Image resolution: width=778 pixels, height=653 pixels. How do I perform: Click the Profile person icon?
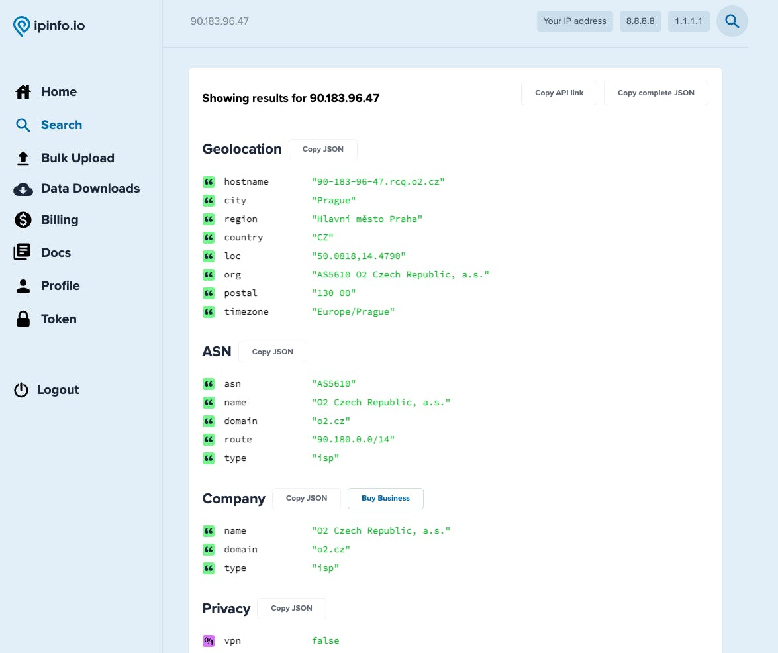coord(23,286)
